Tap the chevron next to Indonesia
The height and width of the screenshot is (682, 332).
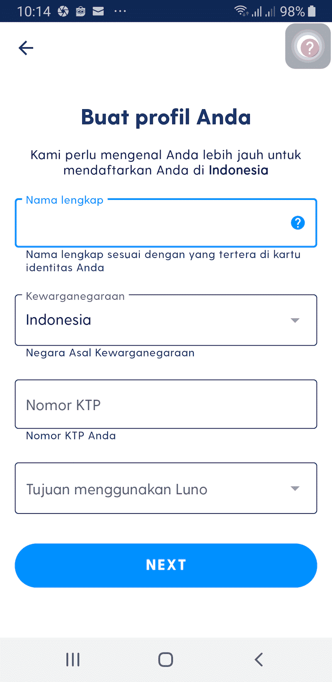(295, 320)
